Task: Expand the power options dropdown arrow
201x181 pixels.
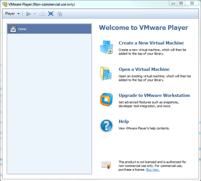Action: tap(35, 14)
